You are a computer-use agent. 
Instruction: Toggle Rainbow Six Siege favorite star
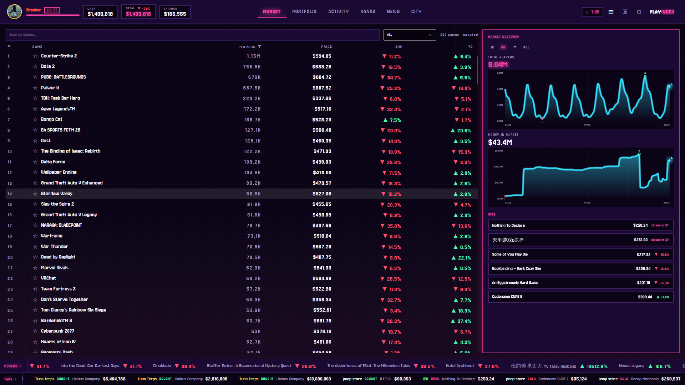[35, 310]
